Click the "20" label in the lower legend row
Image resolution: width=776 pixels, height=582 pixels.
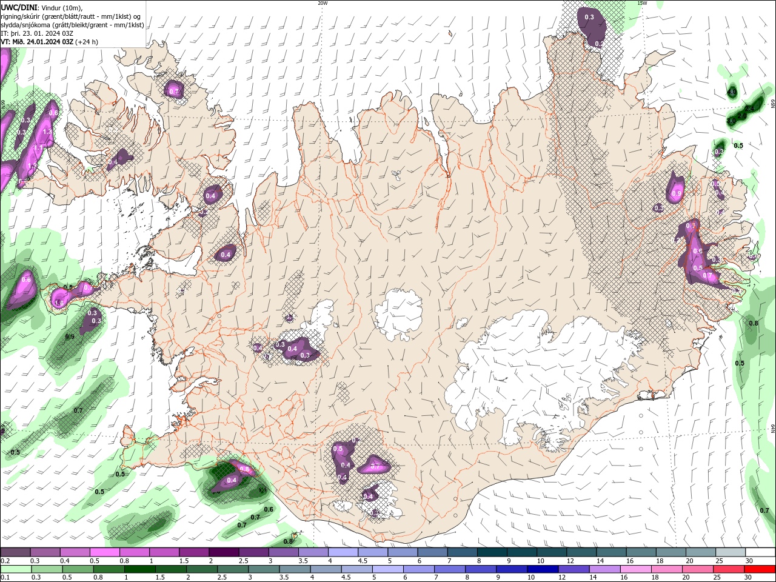click(x=686, y=578)
